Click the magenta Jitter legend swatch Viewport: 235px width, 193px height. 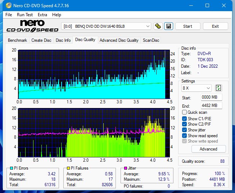[x=126, y=168]
